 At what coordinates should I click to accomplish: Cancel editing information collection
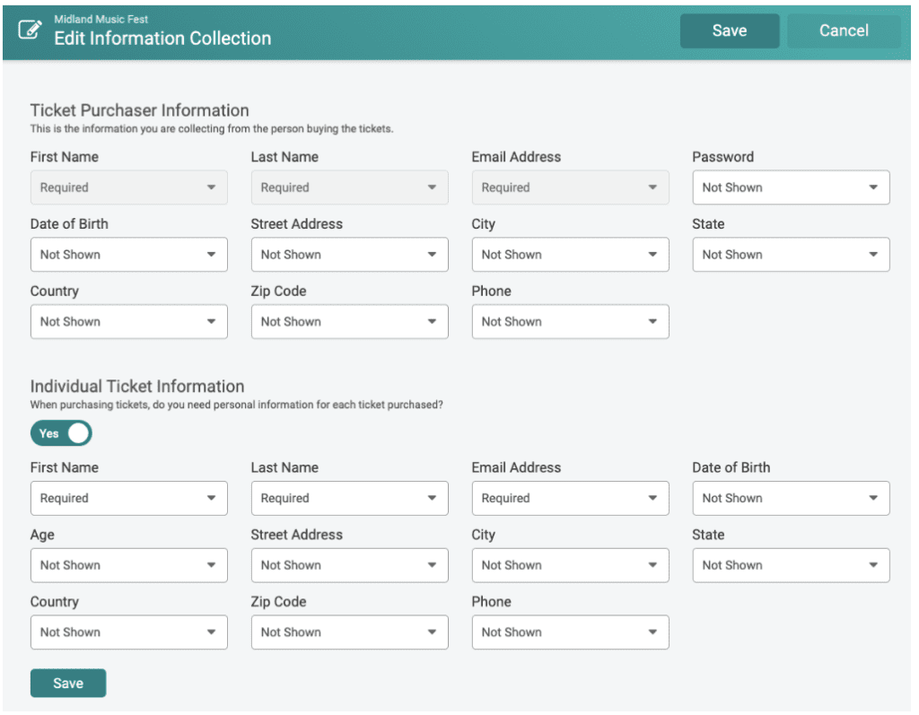point(843,31)
